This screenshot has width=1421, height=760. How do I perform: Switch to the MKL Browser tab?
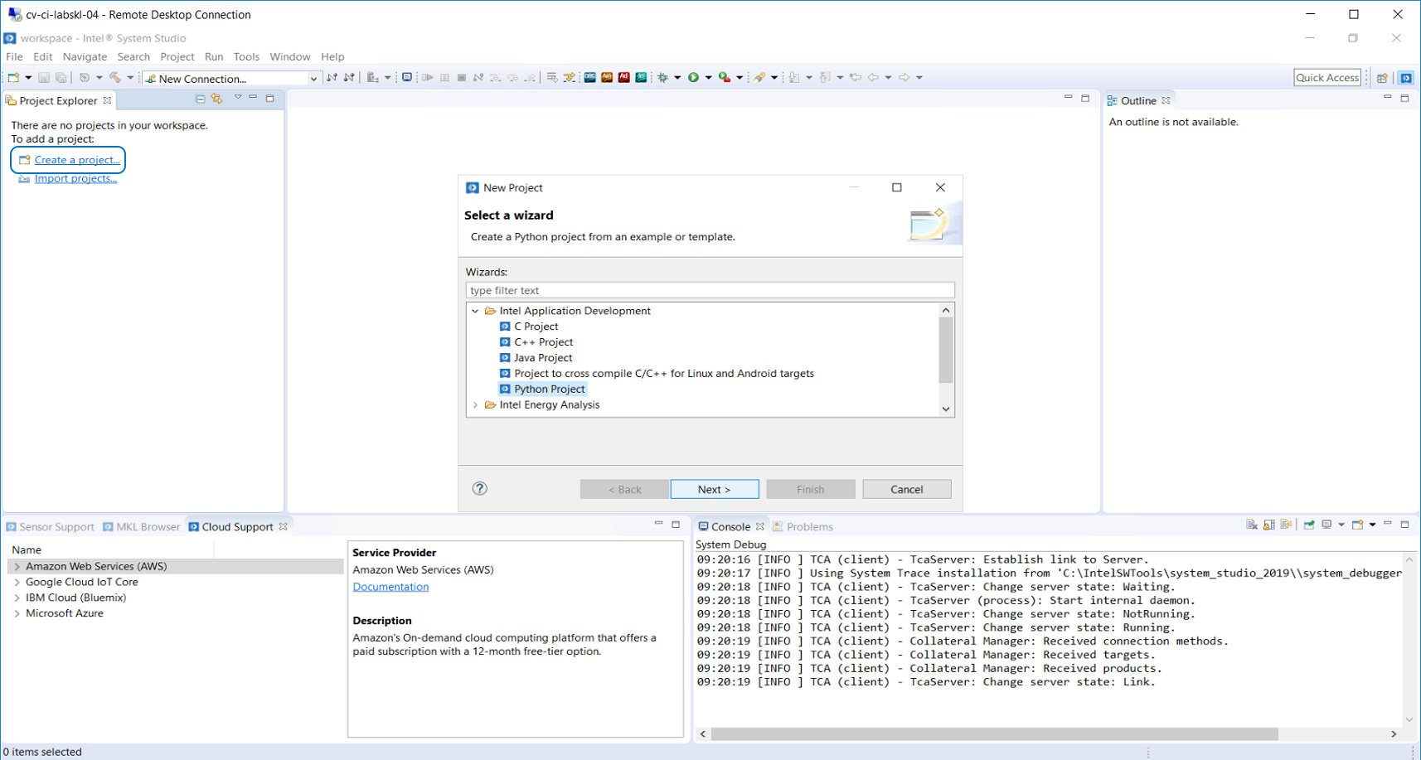tap(141, 527)
